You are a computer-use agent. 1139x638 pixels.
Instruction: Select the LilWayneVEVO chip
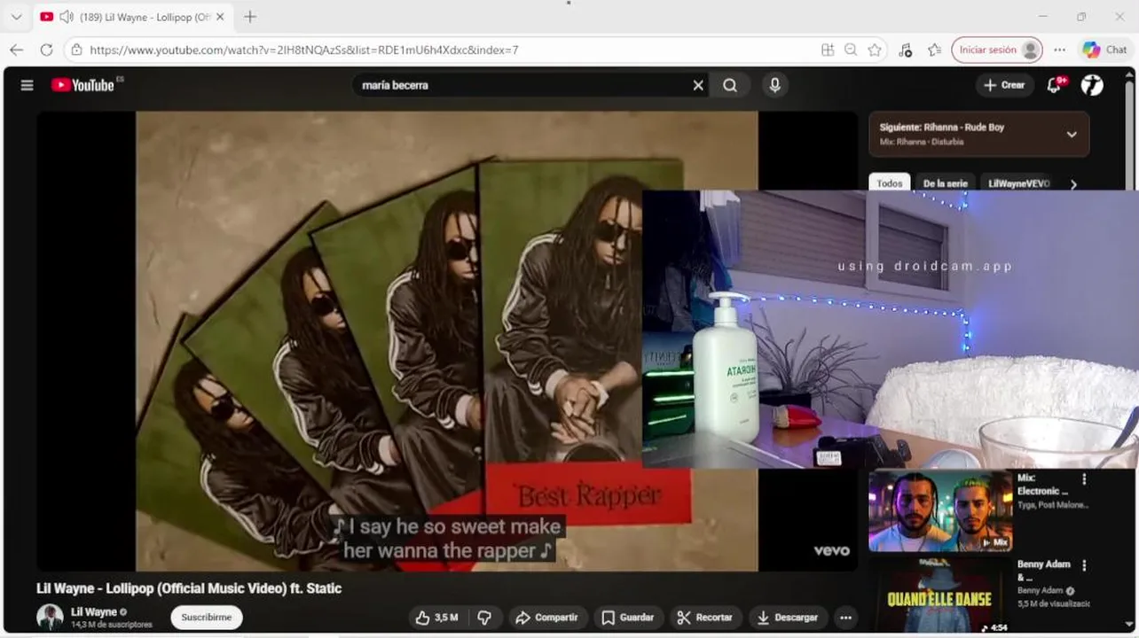(x=1018, y=183)
